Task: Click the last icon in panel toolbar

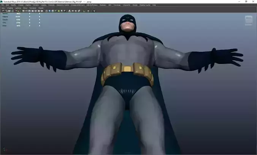Action: tap(94, 11)
